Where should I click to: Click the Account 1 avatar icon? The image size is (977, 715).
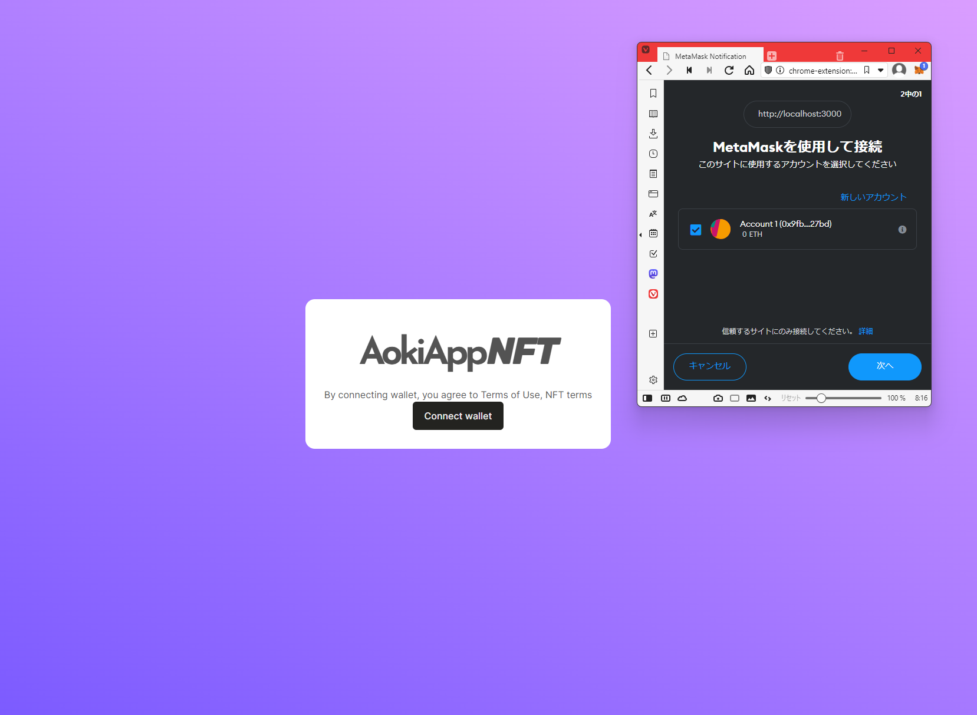point(721,229)
